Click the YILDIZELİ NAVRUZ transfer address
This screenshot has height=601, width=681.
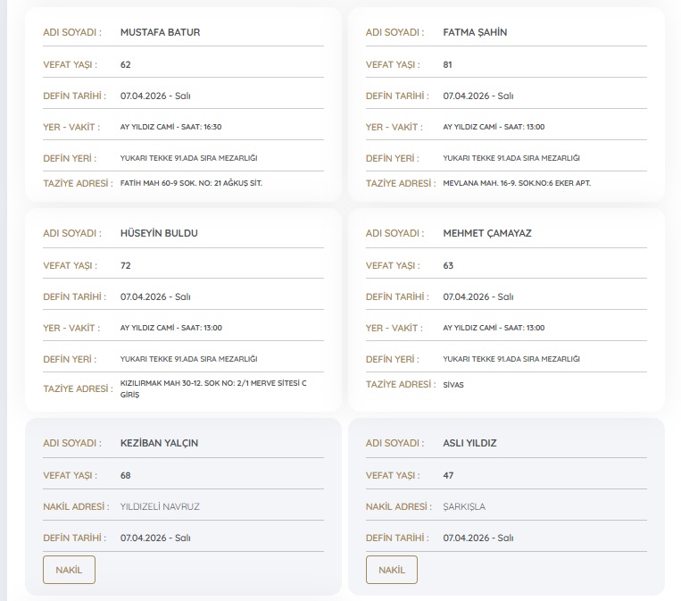coord(160,506)
